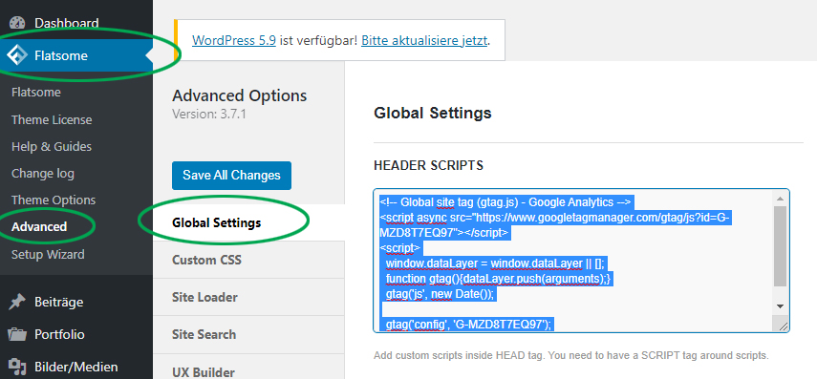
Task: Click the textarea resize handle corner
Action: pos(784,326)
